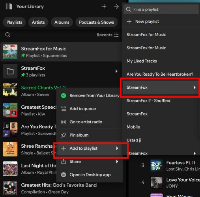Image resolution: width=200 pixels, height=197 pixels.
Task: Choose Pin album menu item
Action: 90,135
